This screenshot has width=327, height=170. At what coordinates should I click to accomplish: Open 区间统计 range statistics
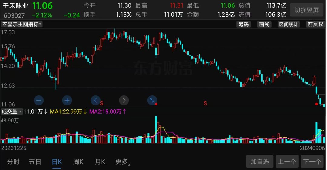click(289, 24)
